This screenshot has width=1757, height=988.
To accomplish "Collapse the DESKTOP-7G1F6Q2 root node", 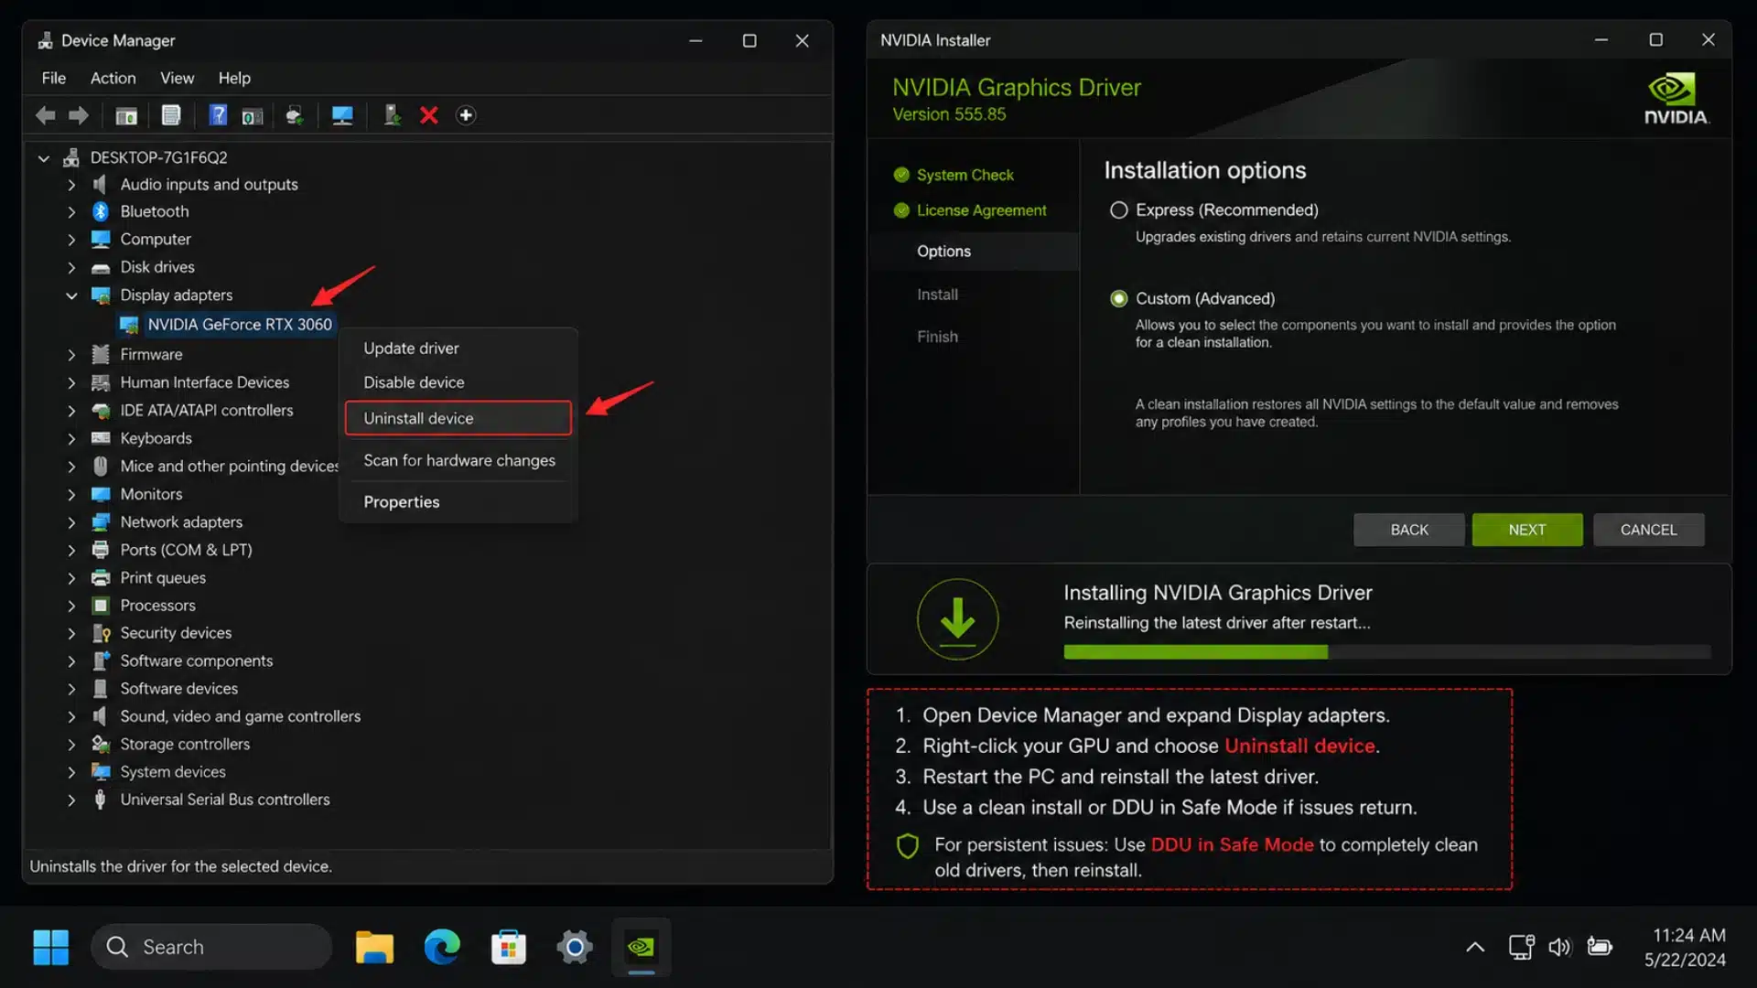I will pos(43,158).
